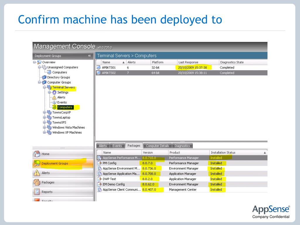Click the APBKTS01 computer icon

[98, 68]
